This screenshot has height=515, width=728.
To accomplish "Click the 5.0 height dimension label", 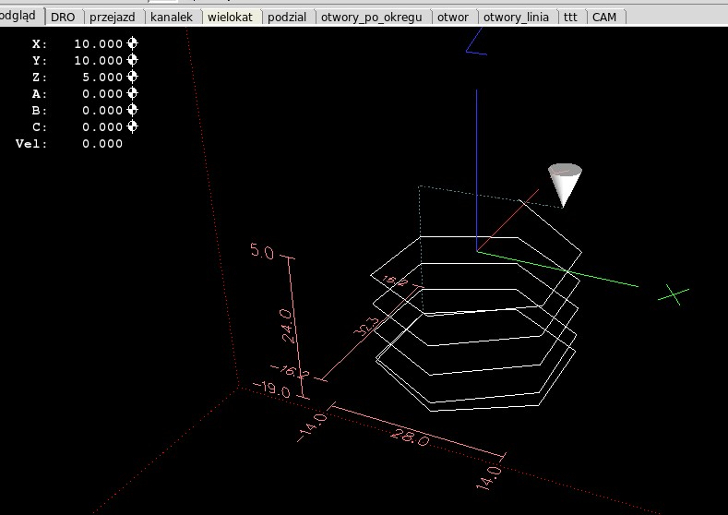I will coord(262,251).
